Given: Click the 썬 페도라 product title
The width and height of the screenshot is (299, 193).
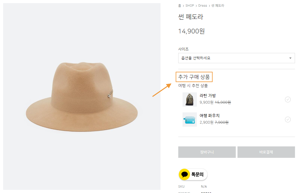Looking at the screenshot, I should tap(191, 17).
